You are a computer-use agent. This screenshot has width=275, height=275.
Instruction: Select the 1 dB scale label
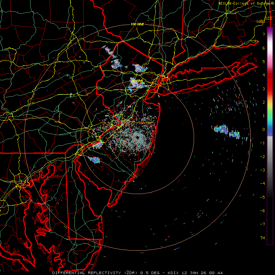264,116
